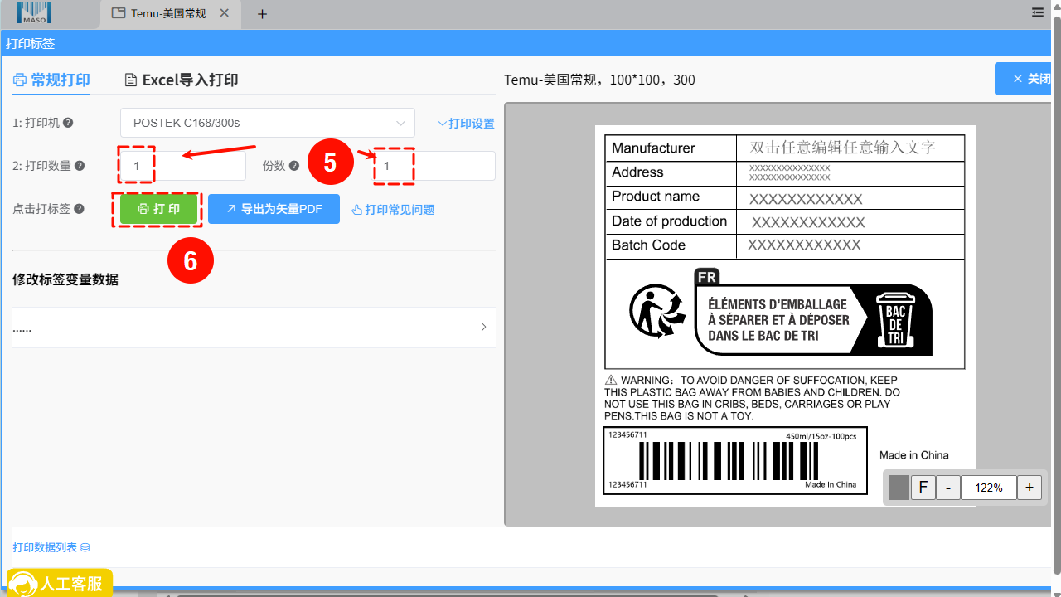Click the 打印数量 input field
The width and height of the screenshot is (1061, 597).
pos(183,166)
